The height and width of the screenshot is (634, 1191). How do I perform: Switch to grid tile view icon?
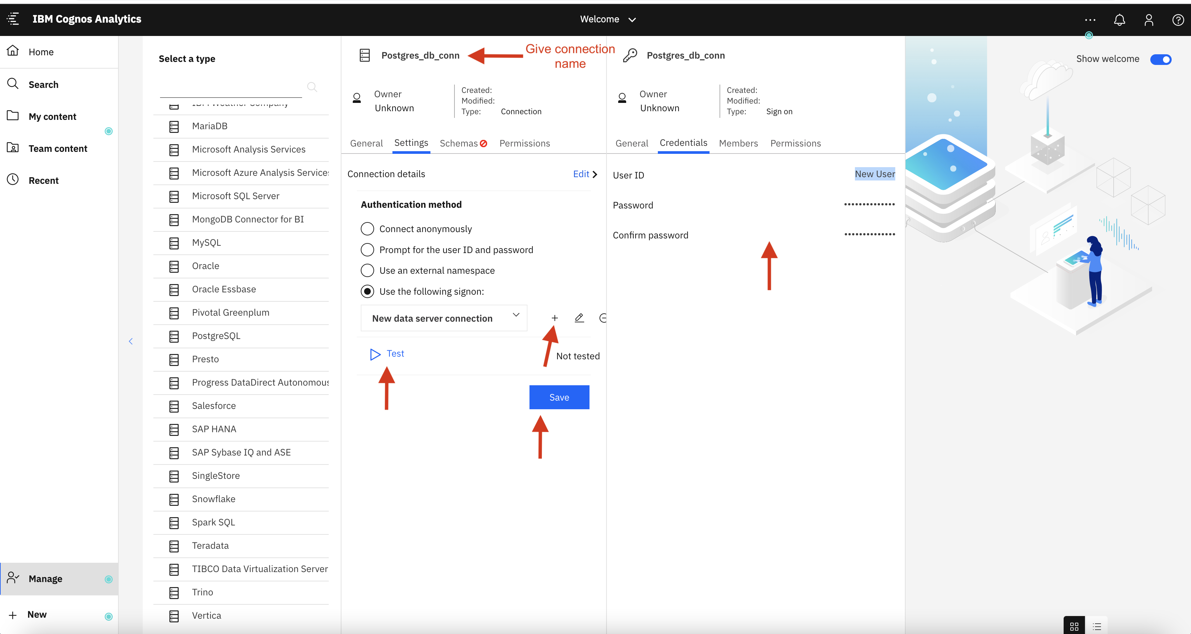tap(1074, 626)
